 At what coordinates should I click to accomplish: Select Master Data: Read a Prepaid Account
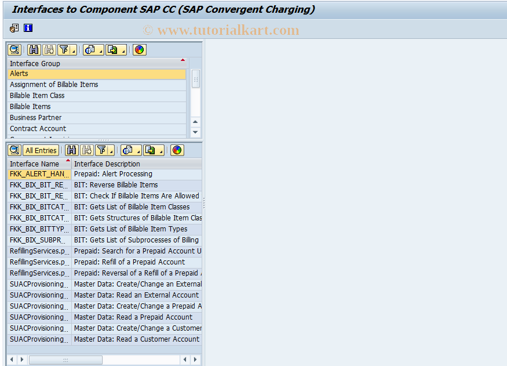137,317
